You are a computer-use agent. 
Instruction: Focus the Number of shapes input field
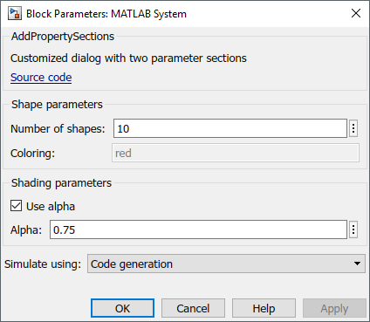point(230,128)
